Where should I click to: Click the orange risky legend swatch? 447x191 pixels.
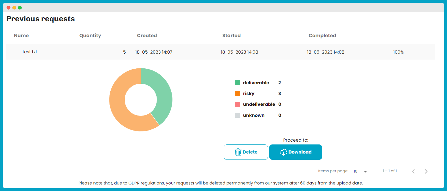point(237,94)
